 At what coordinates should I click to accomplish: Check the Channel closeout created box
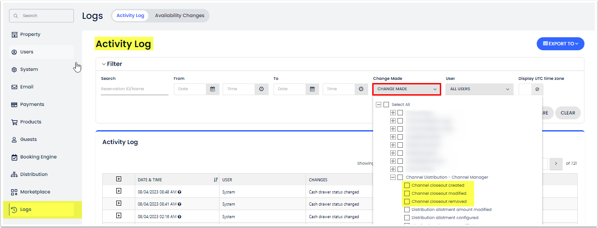407,185
